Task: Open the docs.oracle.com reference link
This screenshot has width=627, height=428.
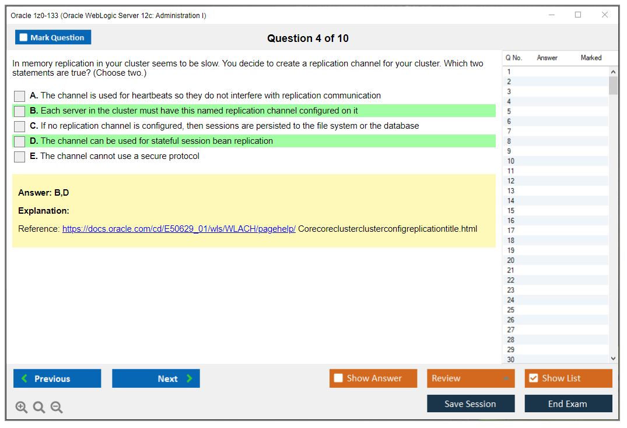Action: pos(179,229)
